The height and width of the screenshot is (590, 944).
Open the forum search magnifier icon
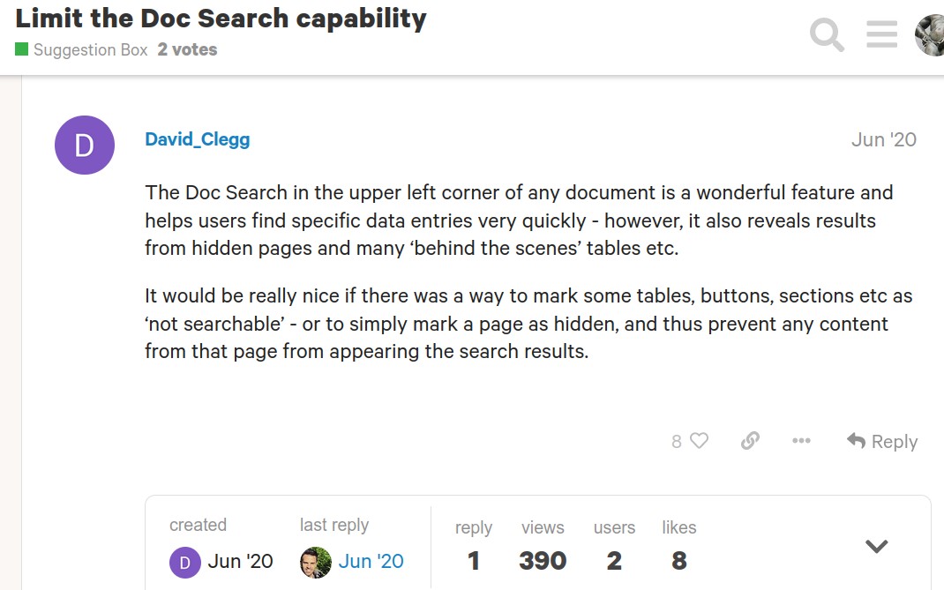827,34
